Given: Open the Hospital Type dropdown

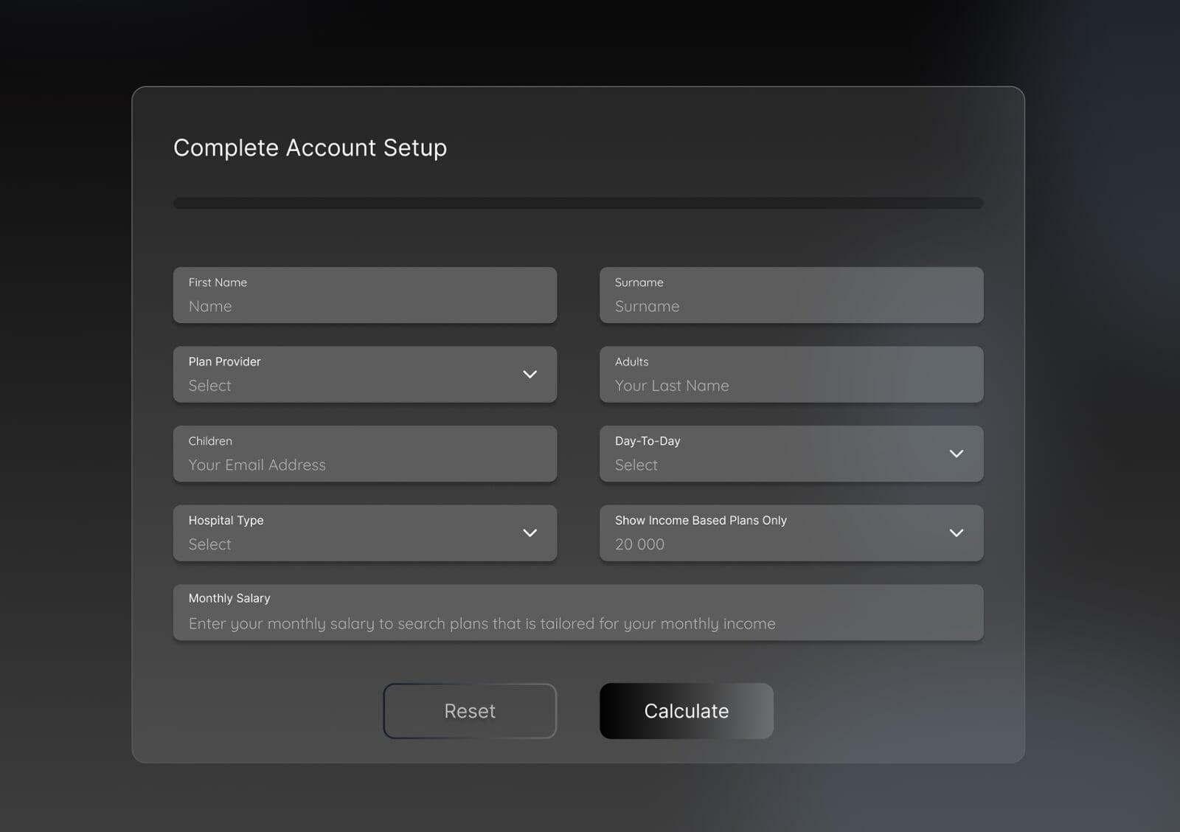Looking at the screenshot, I should [x=354, y=533].
